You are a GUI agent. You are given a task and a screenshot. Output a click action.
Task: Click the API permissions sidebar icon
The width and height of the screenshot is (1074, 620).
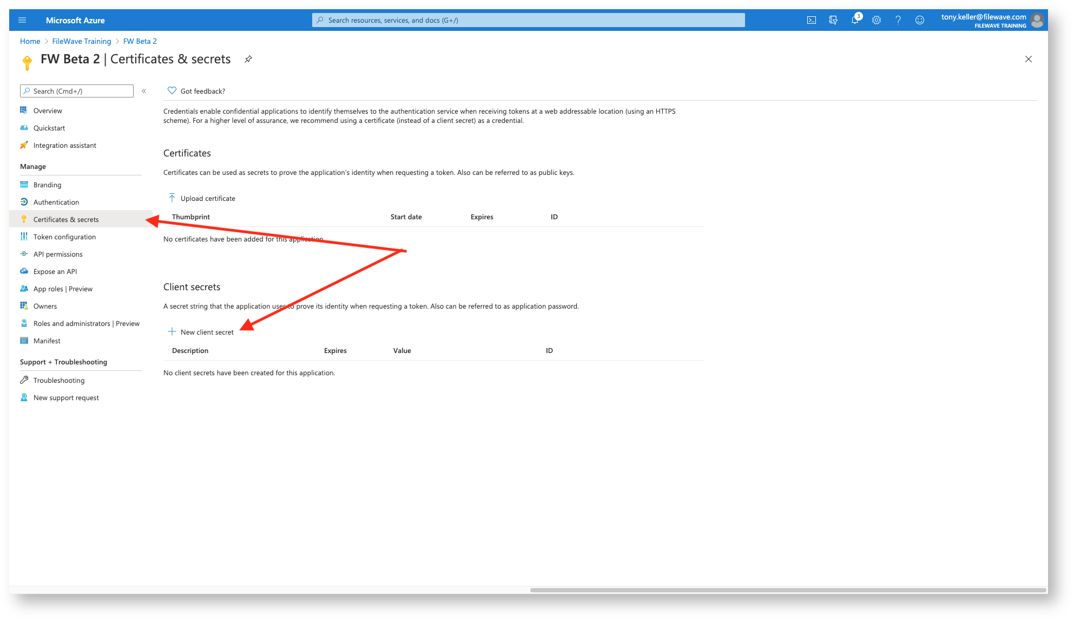[24, 253]
